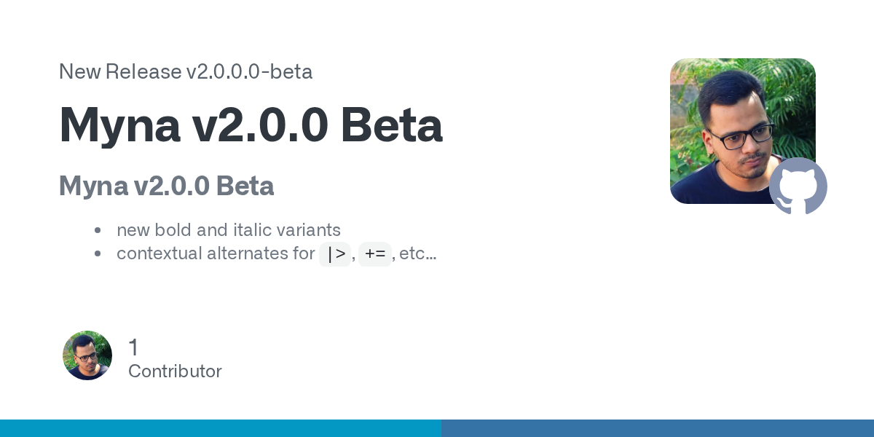
Task: Click the contributor count "1"
Action: (133, 347)
